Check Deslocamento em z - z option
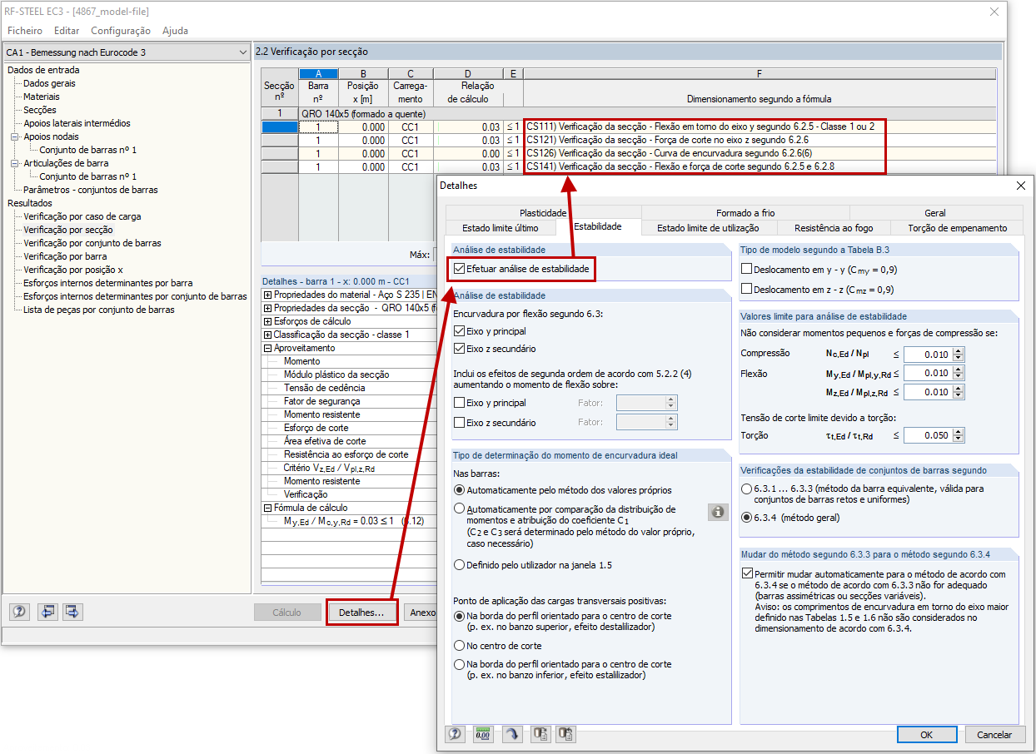 point(746,290)
